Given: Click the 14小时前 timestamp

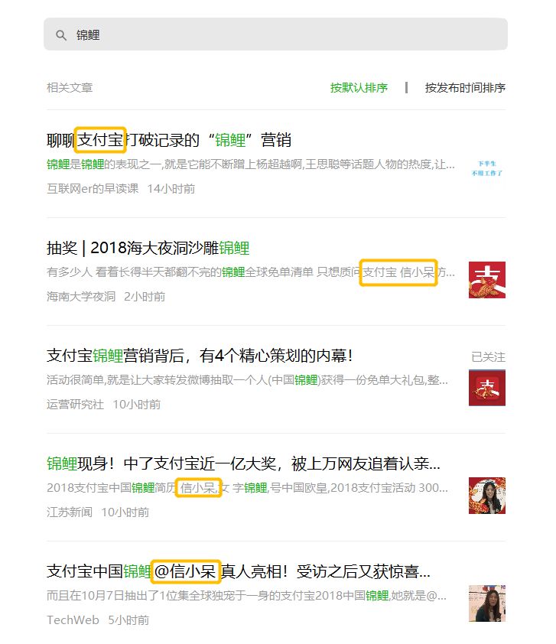Looking at the screenshot, I should coord(171,188).
